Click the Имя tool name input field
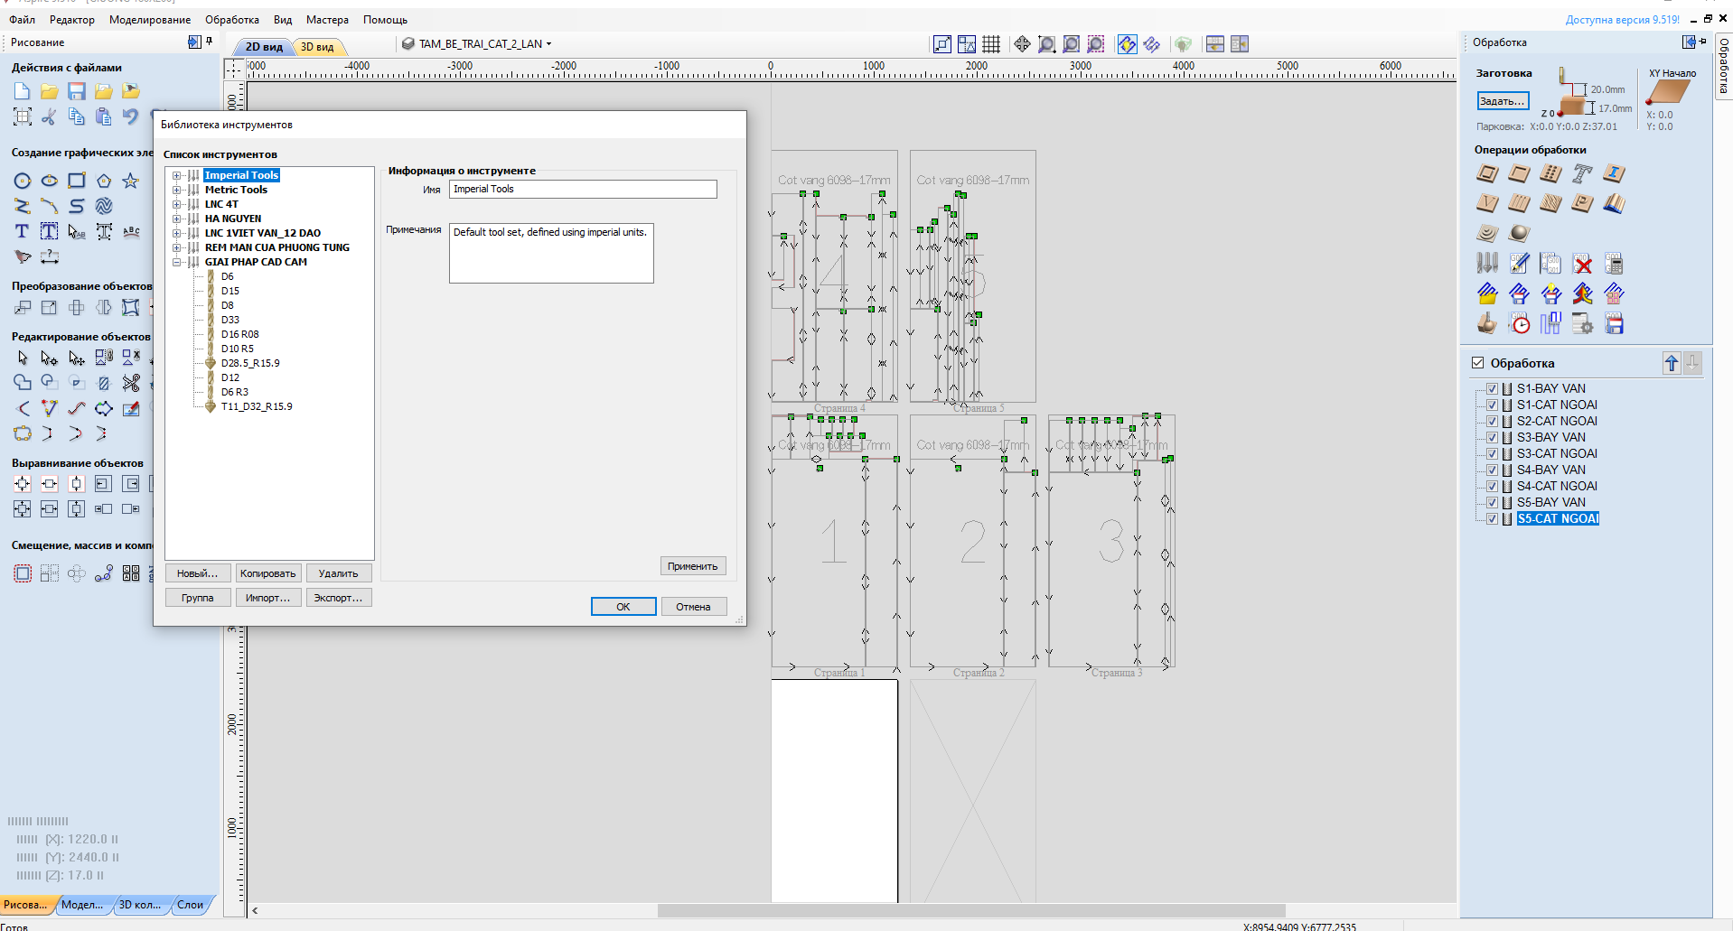Viewport: 1733px width, 931px height. [x=583, y=190]
